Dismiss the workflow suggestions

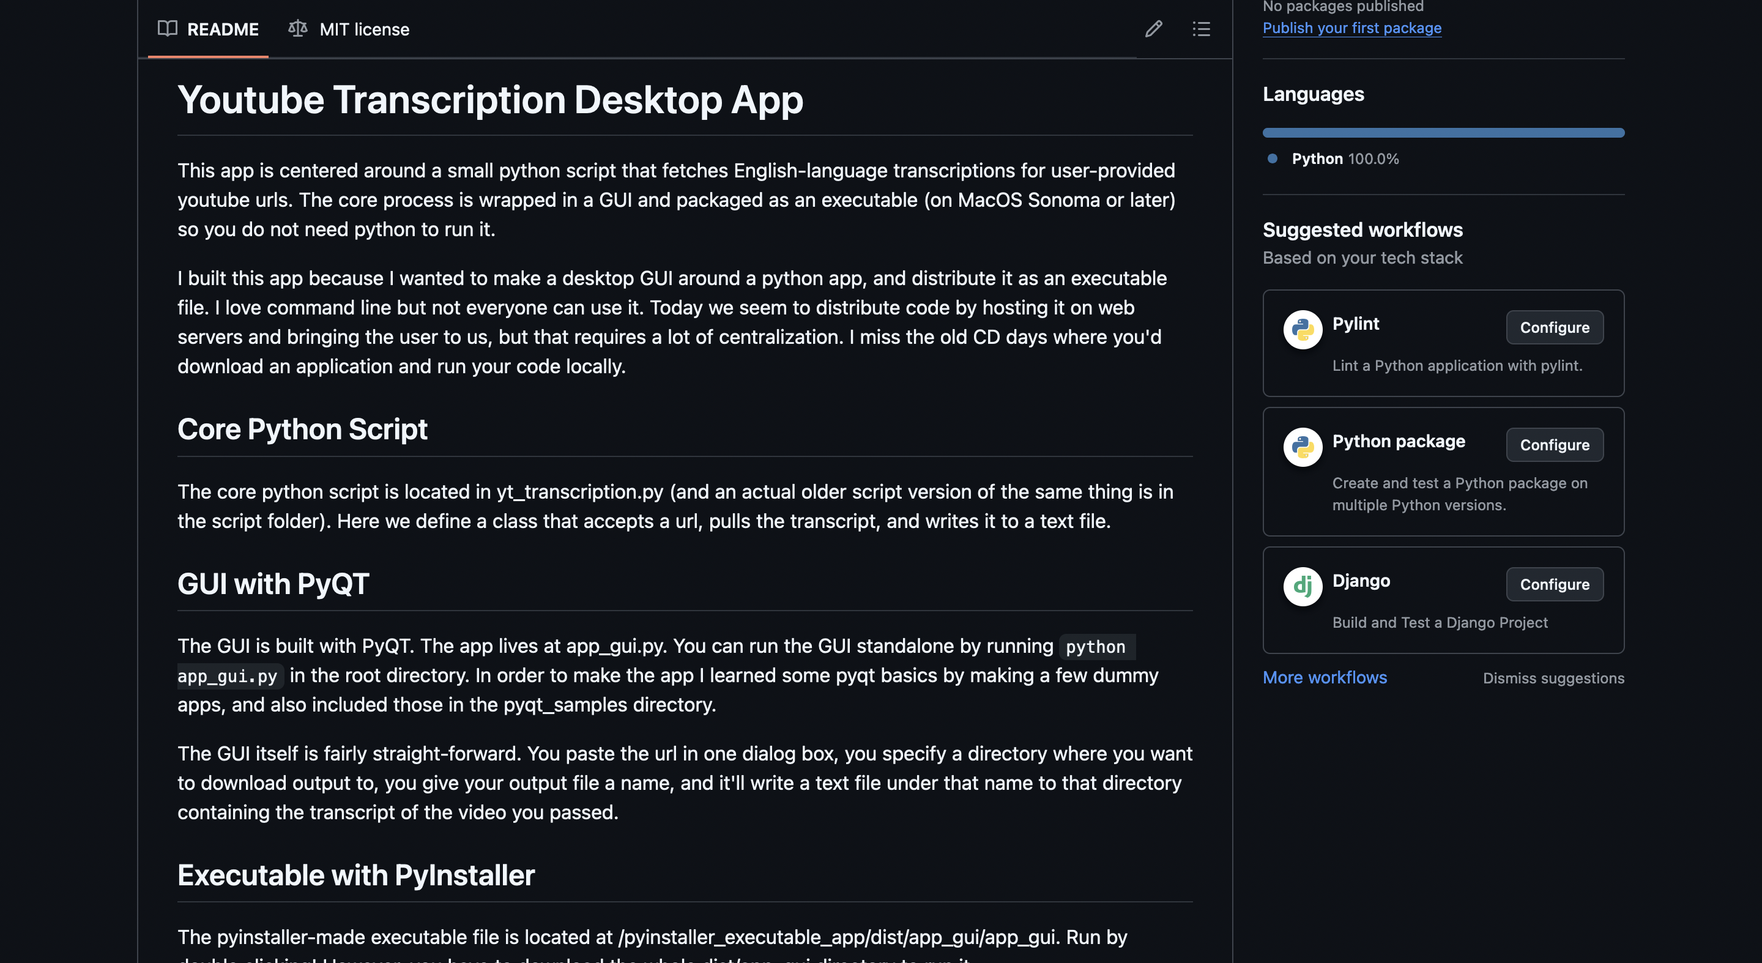coord(1553,678)
